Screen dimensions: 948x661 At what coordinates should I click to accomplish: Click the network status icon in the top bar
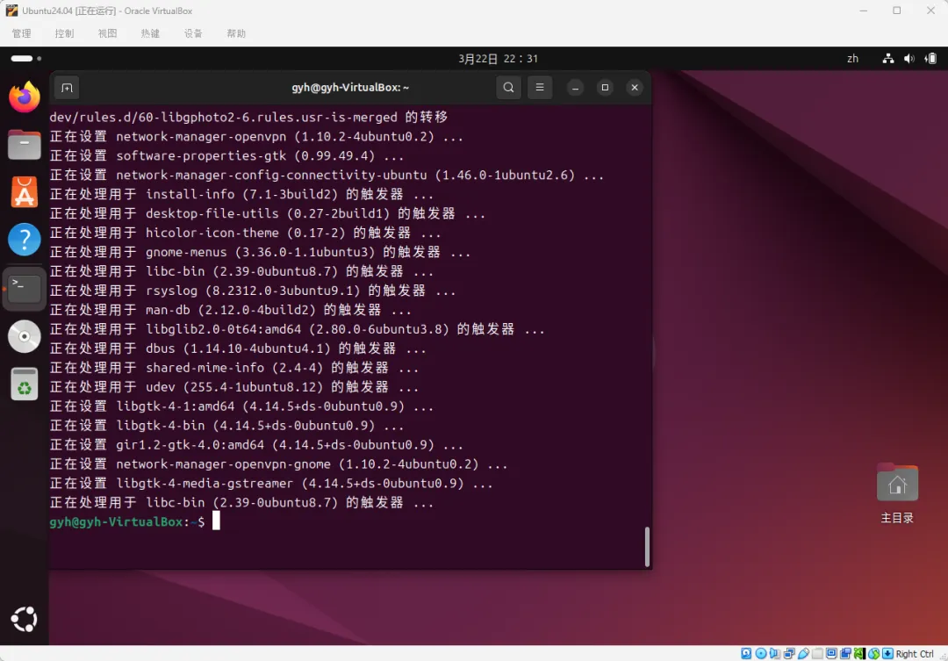click(x=888, y=59)
